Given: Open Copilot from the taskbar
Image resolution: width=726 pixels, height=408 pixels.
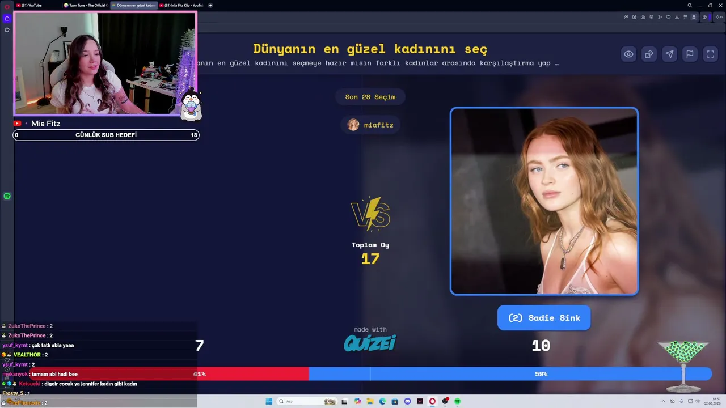Looking at the screenshot, I should 357,401.
